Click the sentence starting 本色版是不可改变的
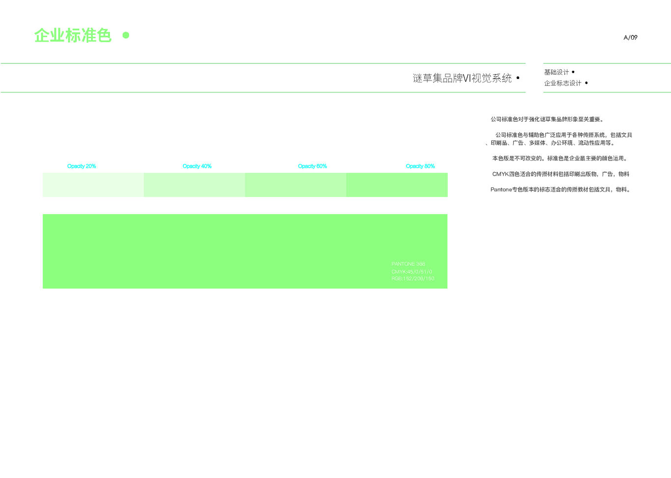Viewport: 671px width, 478px height. (560, 159)
